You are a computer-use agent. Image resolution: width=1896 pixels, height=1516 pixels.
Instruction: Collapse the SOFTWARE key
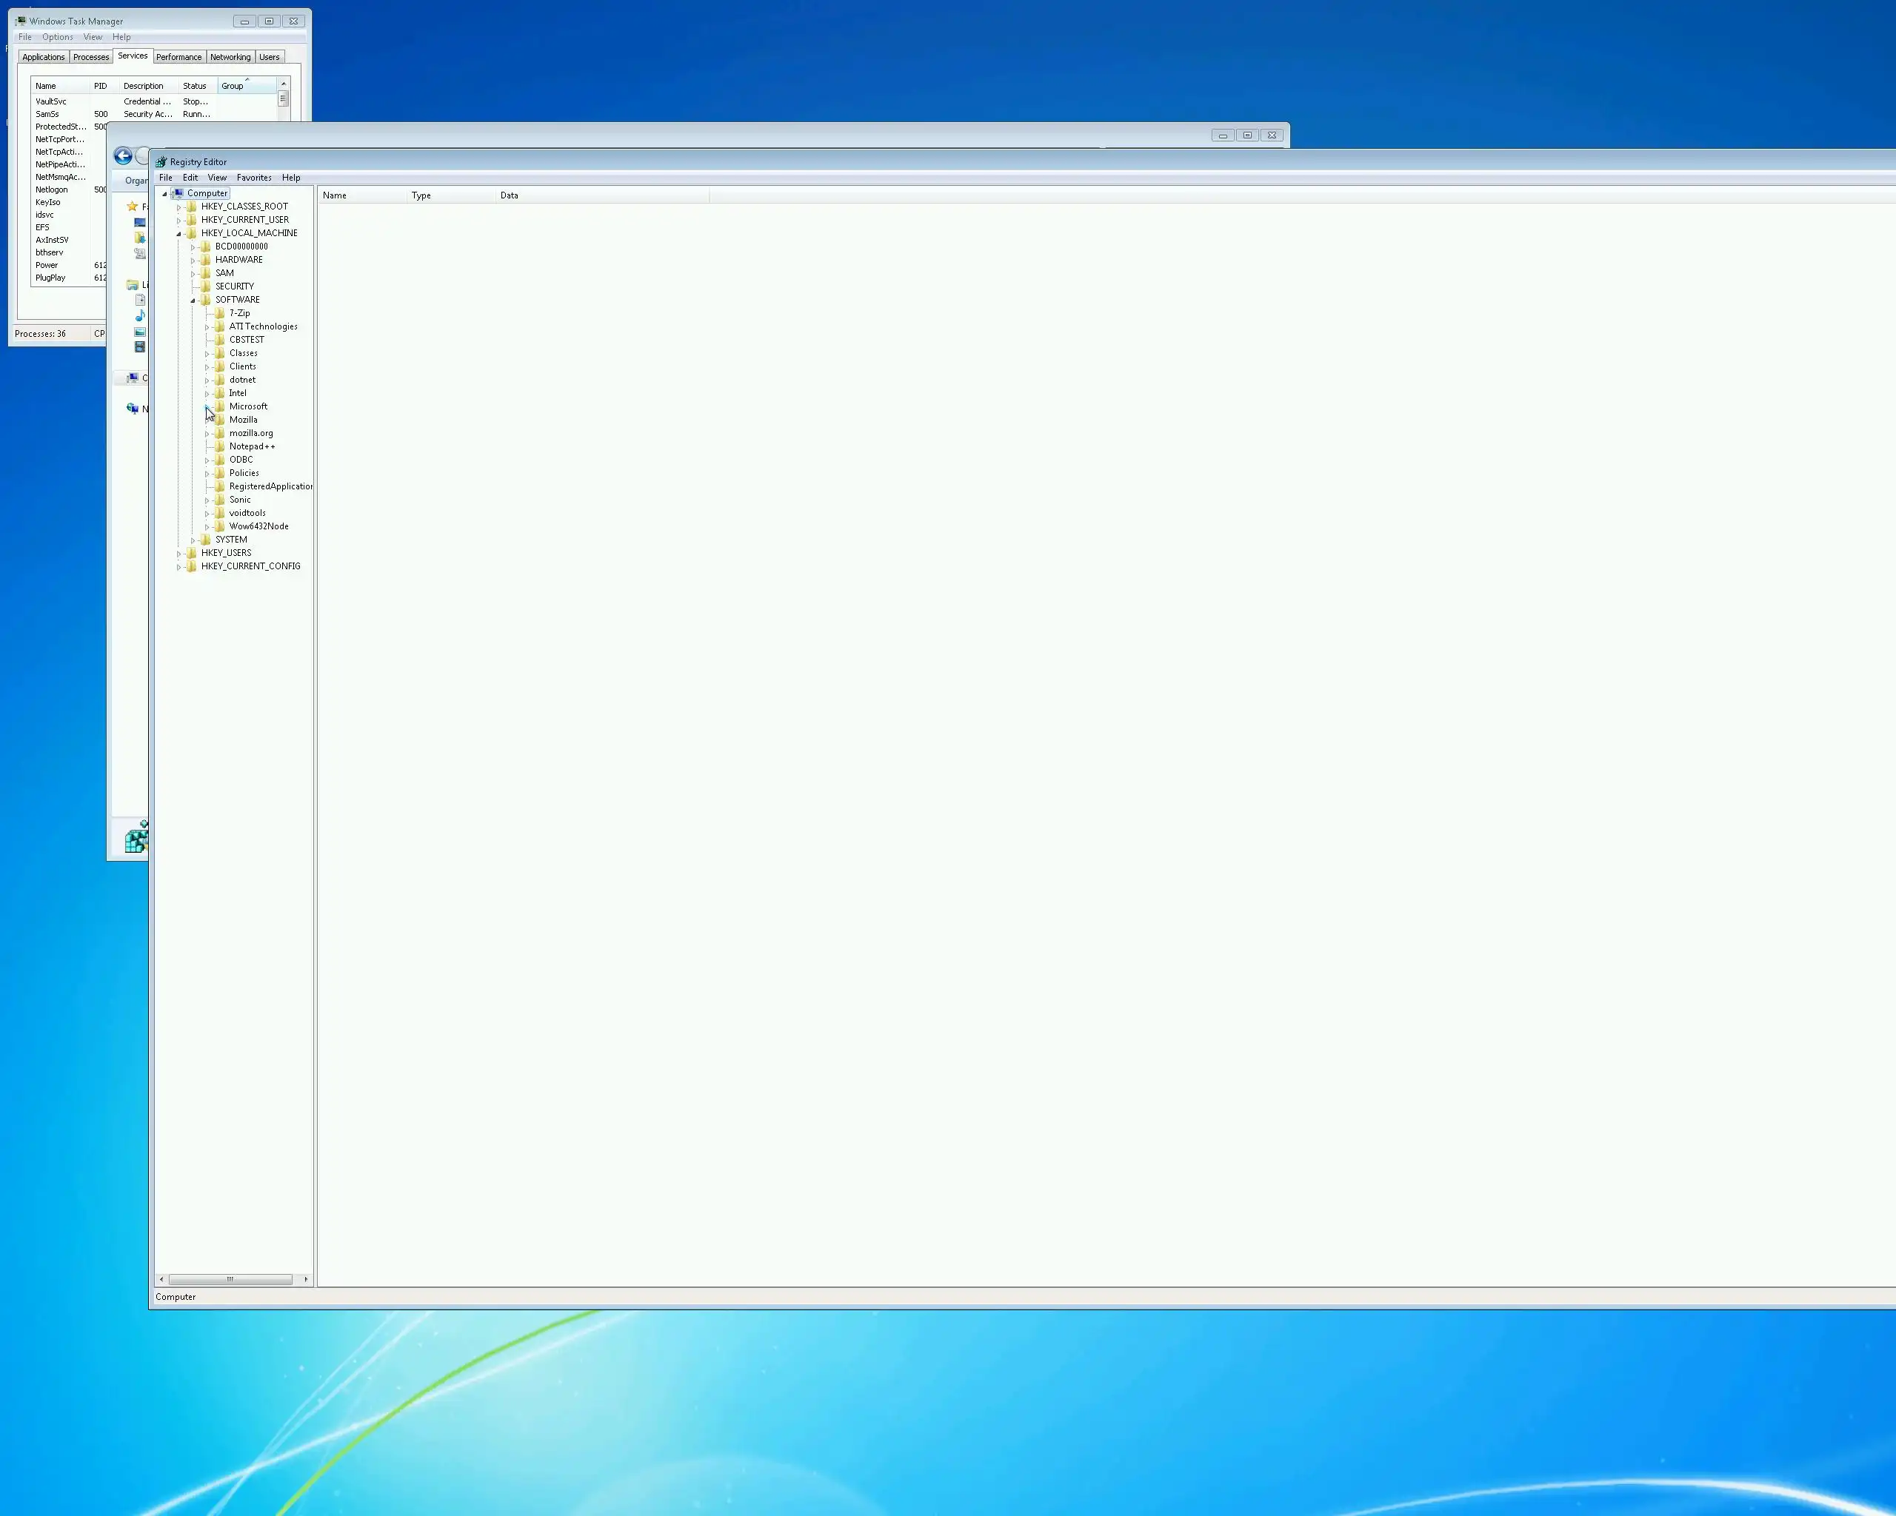coord(193,301)
